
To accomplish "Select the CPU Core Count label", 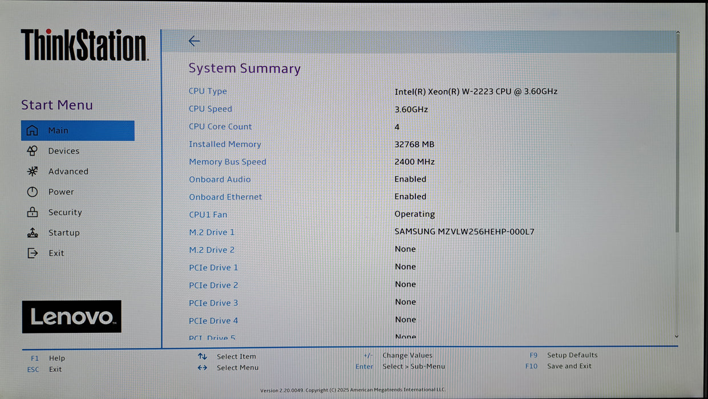I will coord(220,127).
